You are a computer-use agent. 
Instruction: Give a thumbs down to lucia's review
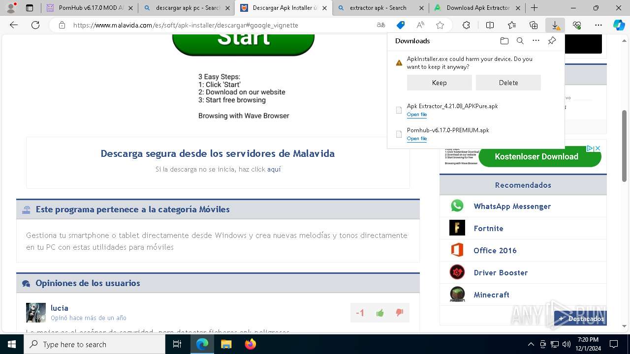[399, 313]
